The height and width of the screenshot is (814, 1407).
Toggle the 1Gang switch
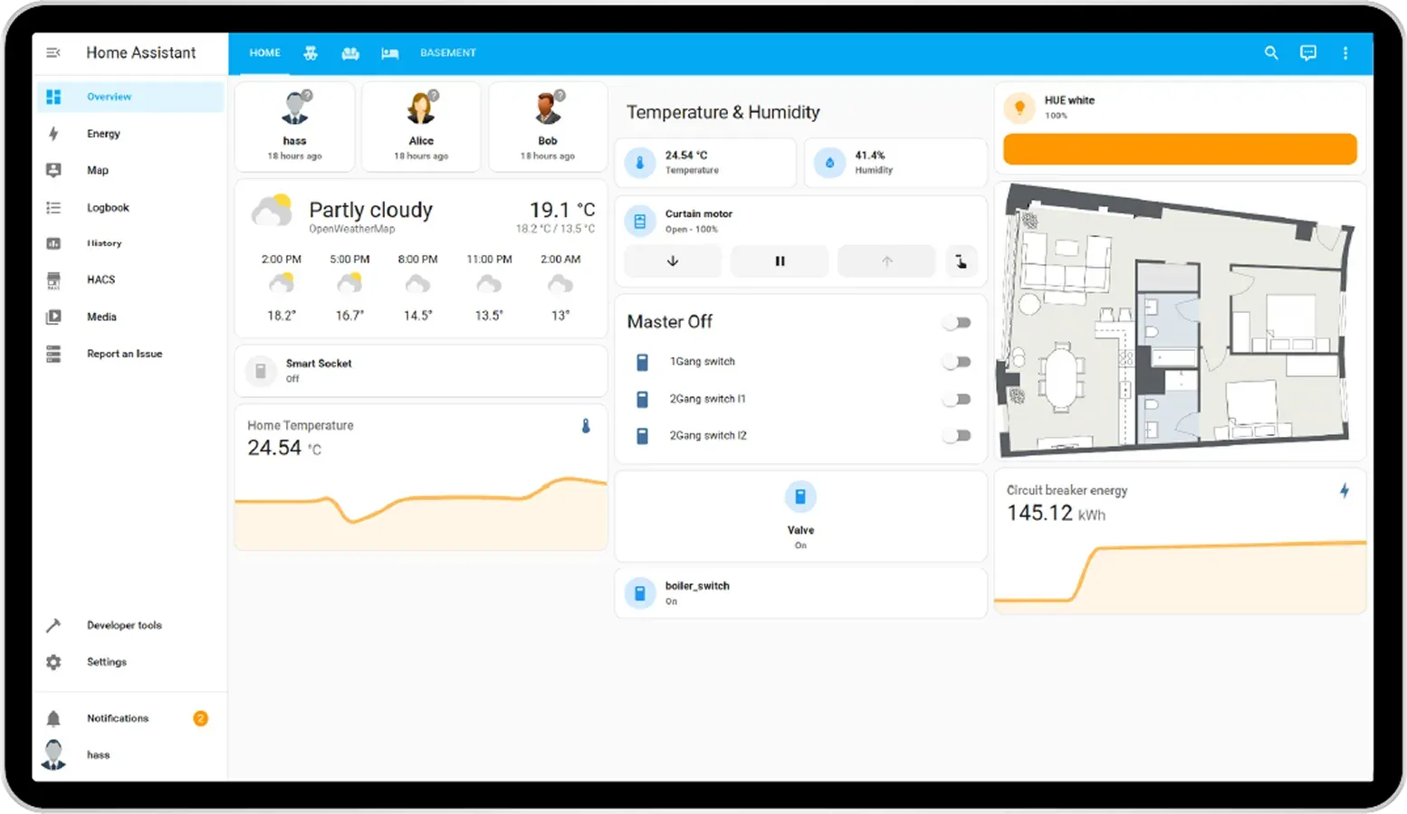coord(956,361)
